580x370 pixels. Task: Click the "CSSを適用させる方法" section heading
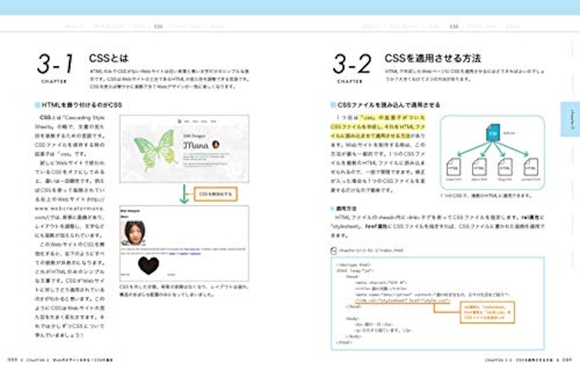coord(432,58)
